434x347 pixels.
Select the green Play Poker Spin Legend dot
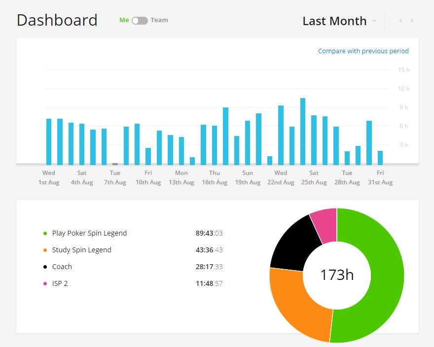[45, 233]
